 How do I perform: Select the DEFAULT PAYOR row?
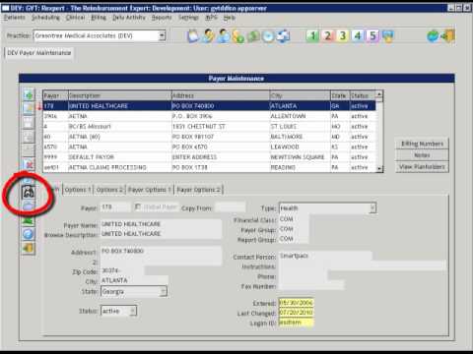[209, 157]
